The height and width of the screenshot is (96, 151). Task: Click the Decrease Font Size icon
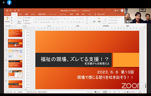click(x=61, y=19)
